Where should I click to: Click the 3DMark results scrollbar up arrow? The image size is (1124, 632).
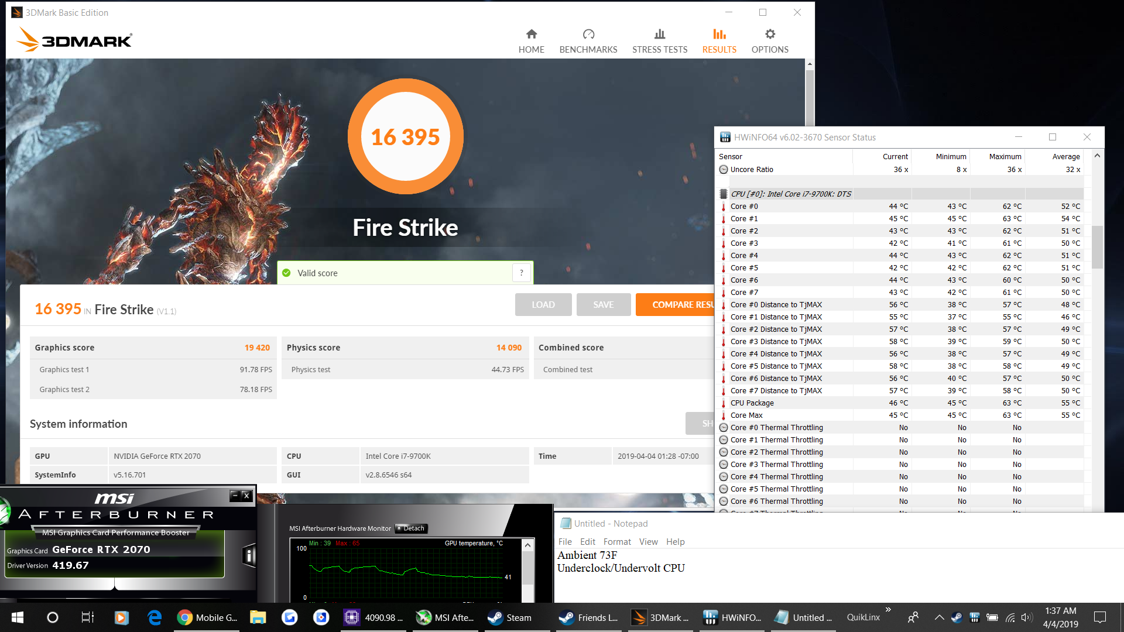810,64
